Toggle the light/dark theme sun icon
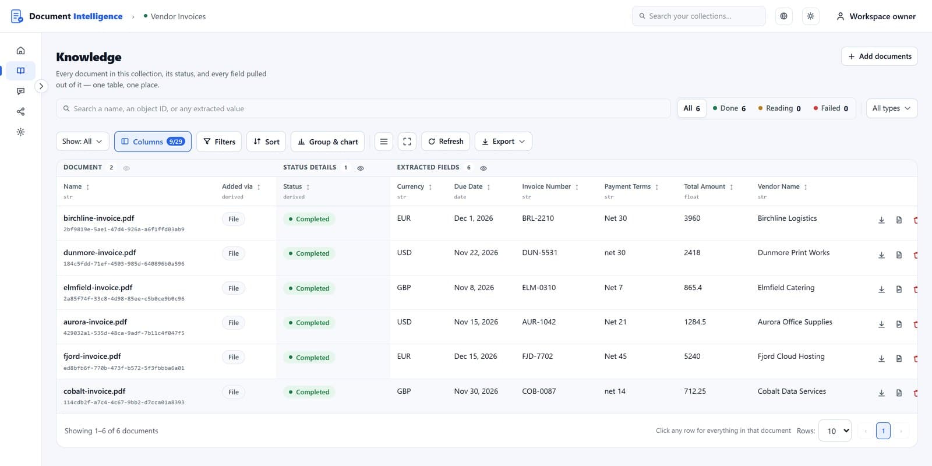This screenshot has height=466, width=932. 810,16
